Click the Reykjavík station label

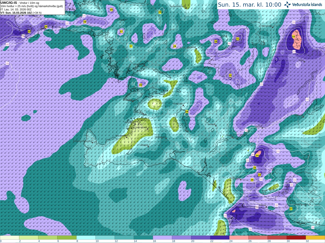tap(129, 123)
